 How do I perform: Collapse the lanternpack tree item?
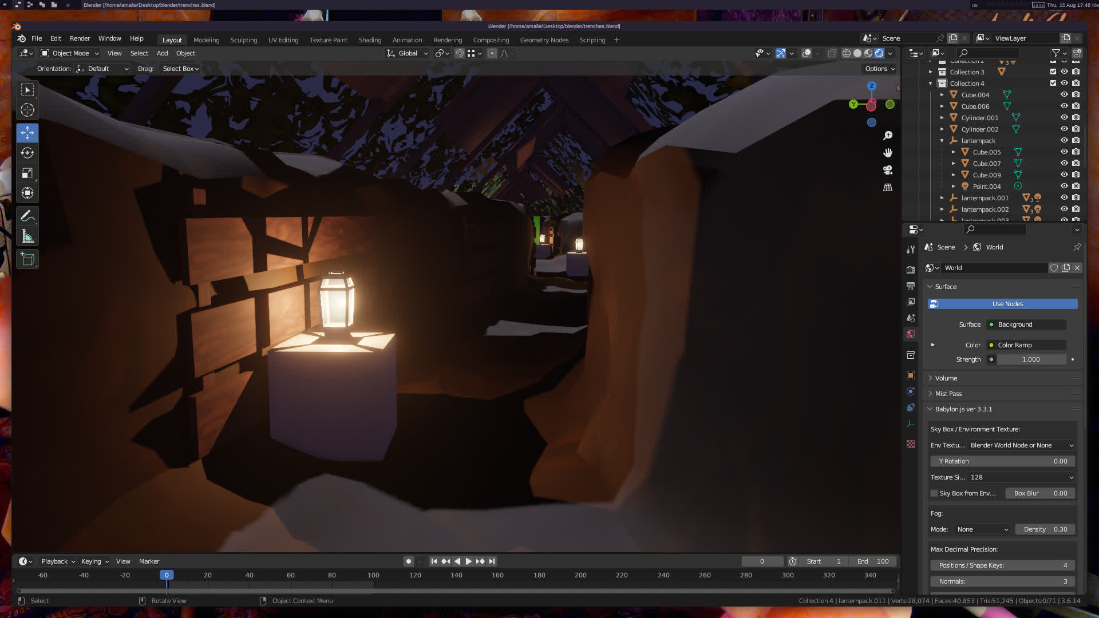(942, 141)
